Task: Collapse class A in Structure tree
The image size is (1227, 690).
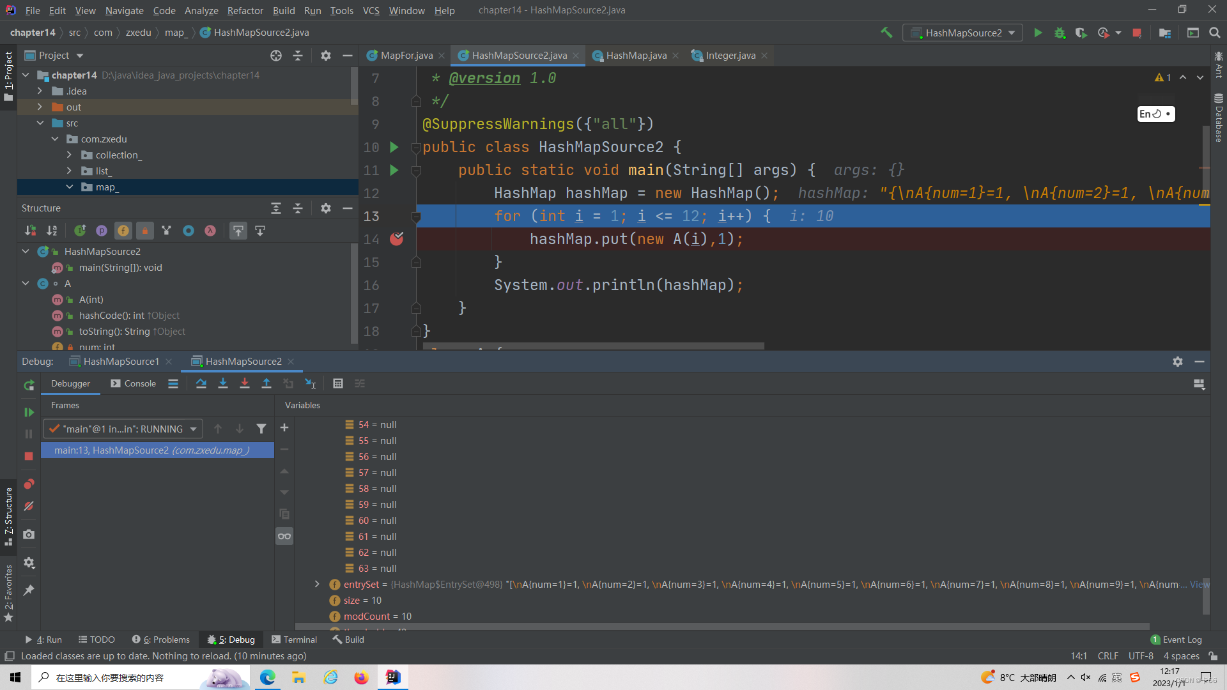Action: coord(26,284)
